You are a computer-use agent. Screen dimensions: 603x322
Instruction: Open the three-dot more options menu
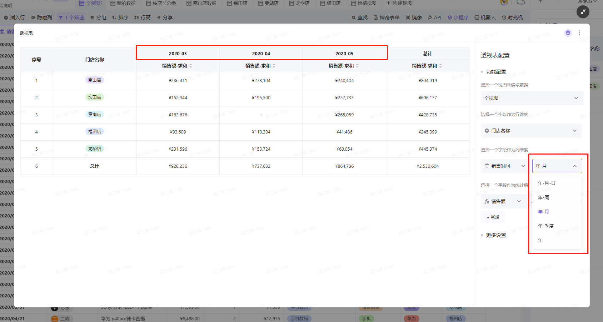point(579,33)
